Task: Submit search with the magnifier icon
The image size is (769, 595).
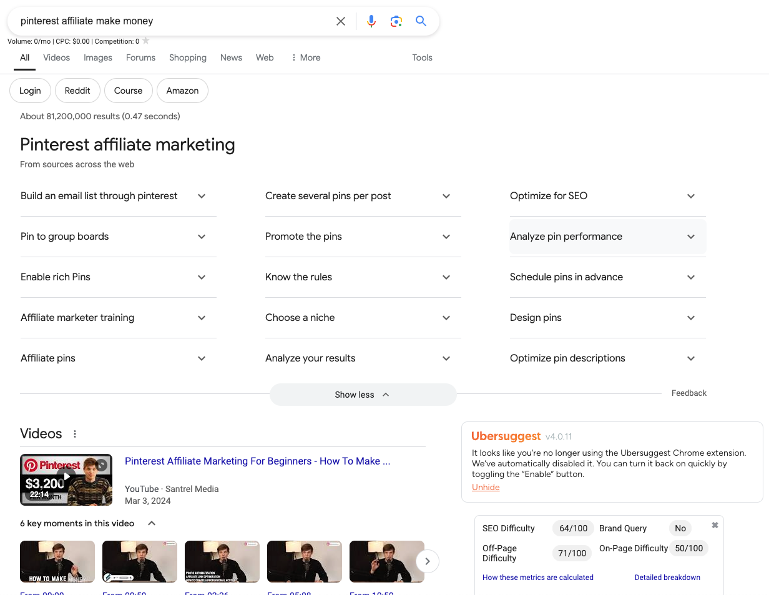Action: [421, 21]
